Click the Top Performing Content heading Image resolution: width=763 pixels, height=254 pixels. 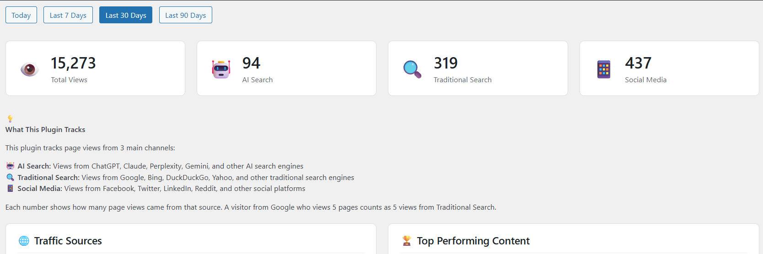(473, 241)
